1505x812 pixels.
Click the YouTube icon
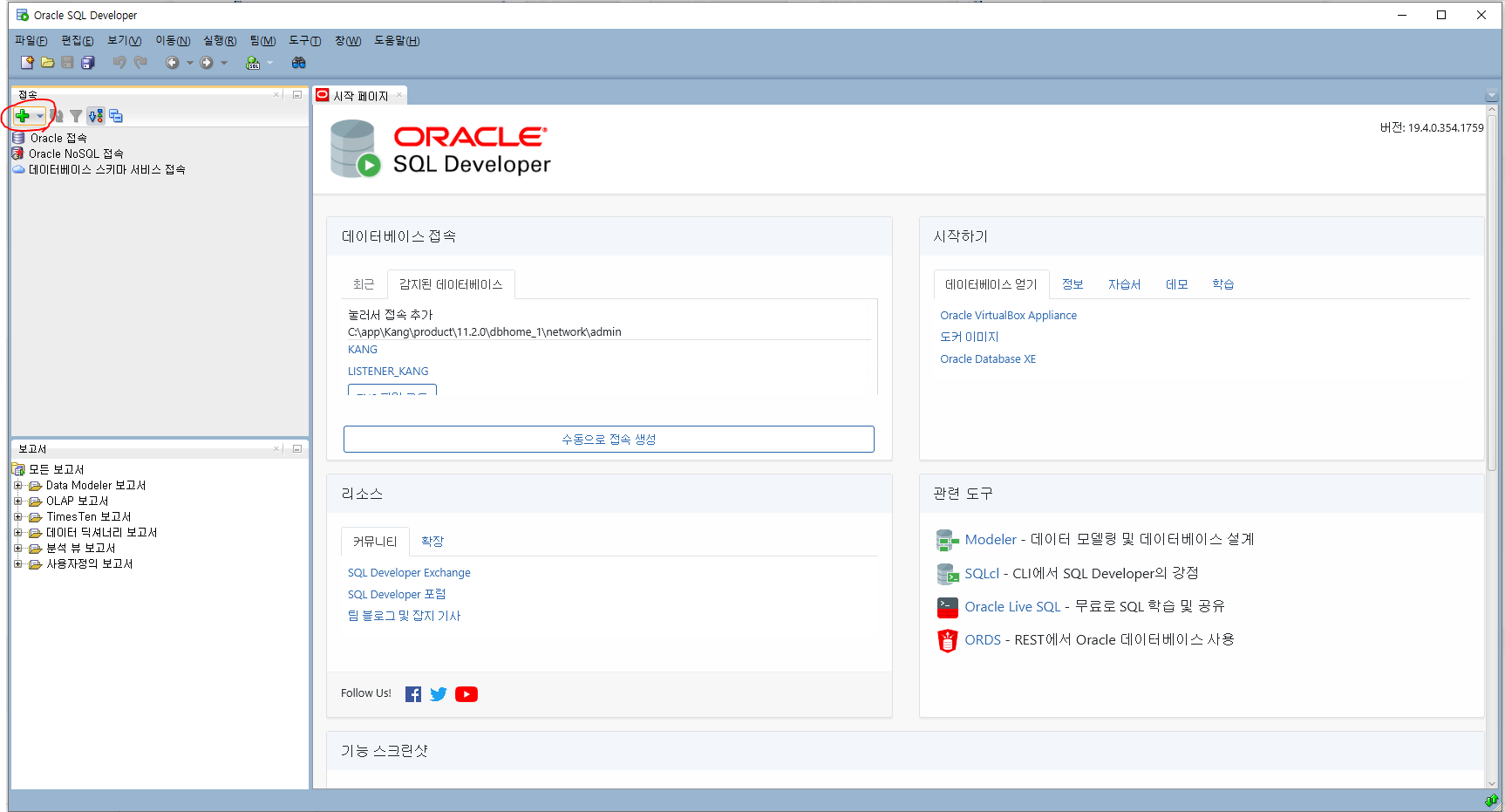[x=466, y=694]
